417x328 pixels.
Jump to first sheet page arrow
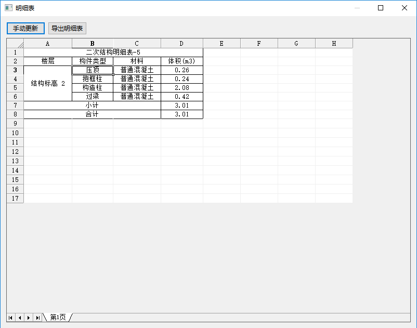(x=10, y=318)
